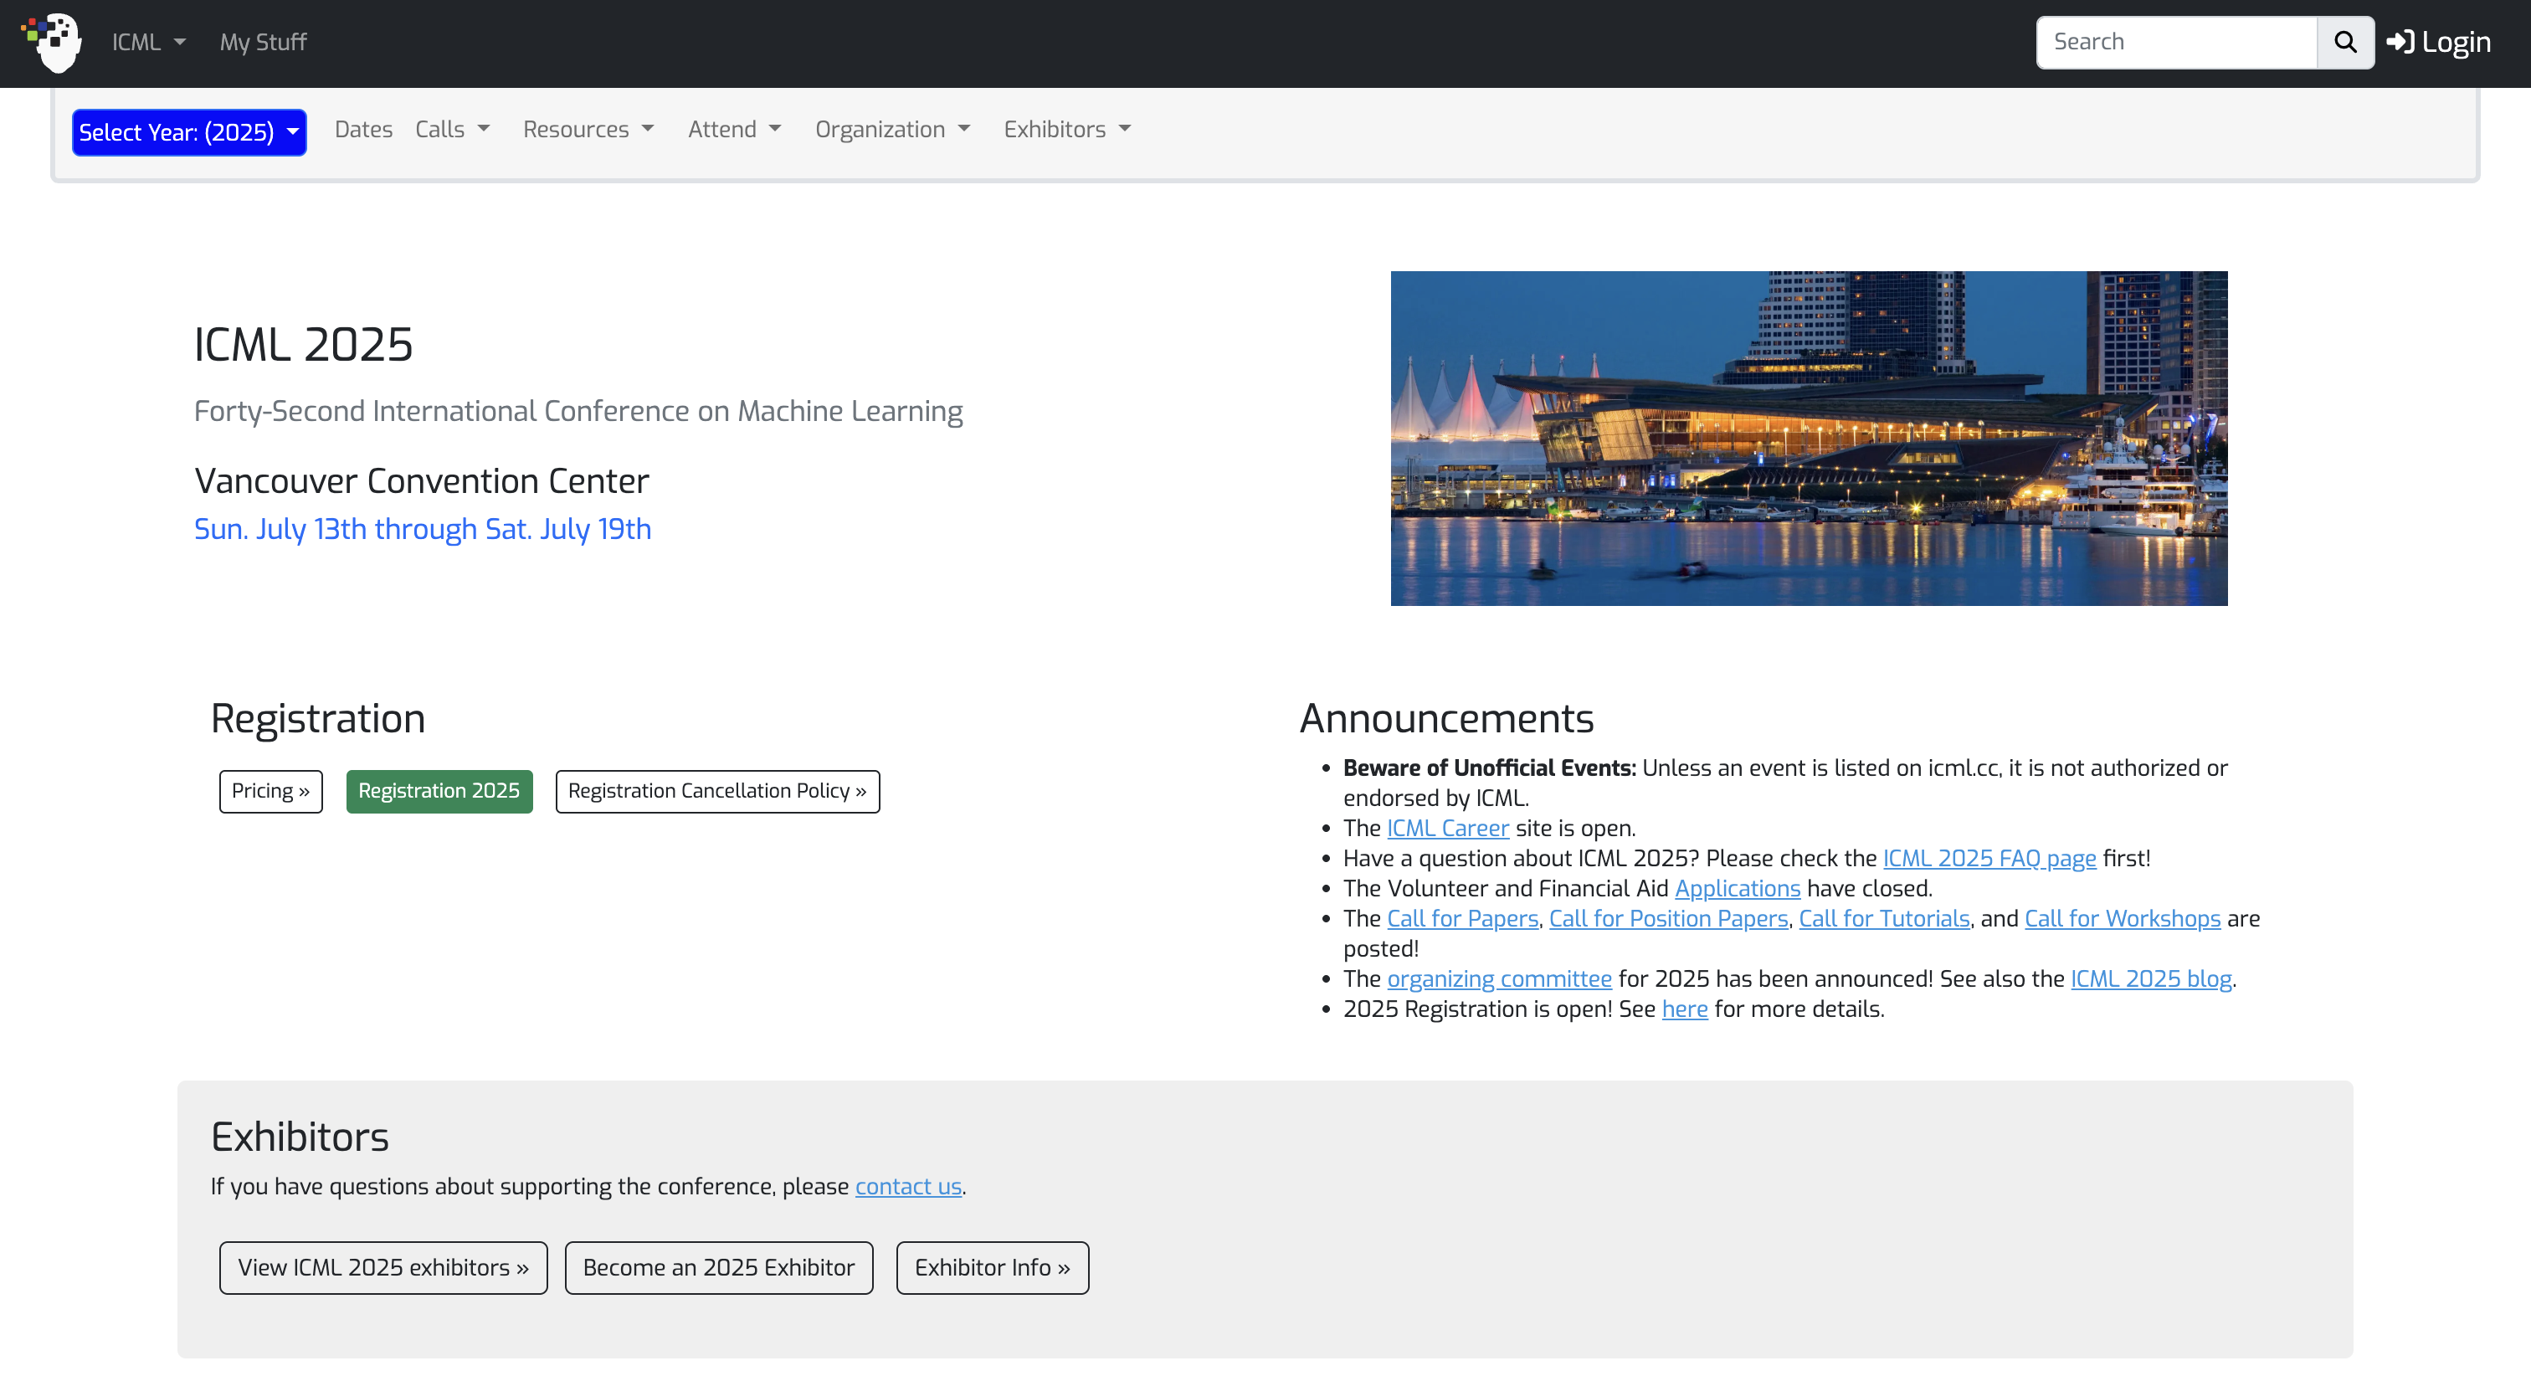Image resolution: width=2531 pixels, height=1376 pixels.
Task: Open the Organization dropdown
Action: point(892,130)
